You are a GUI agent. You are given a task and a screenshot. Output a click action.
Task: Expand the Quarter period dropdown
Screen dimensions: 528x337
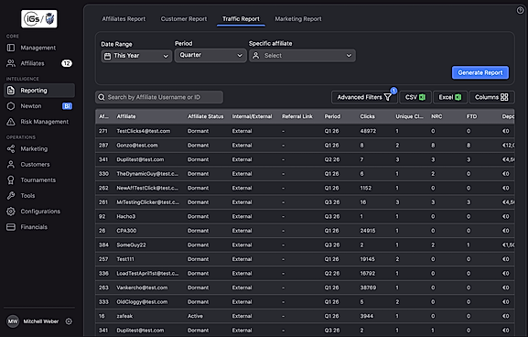(x=210, y=55)
